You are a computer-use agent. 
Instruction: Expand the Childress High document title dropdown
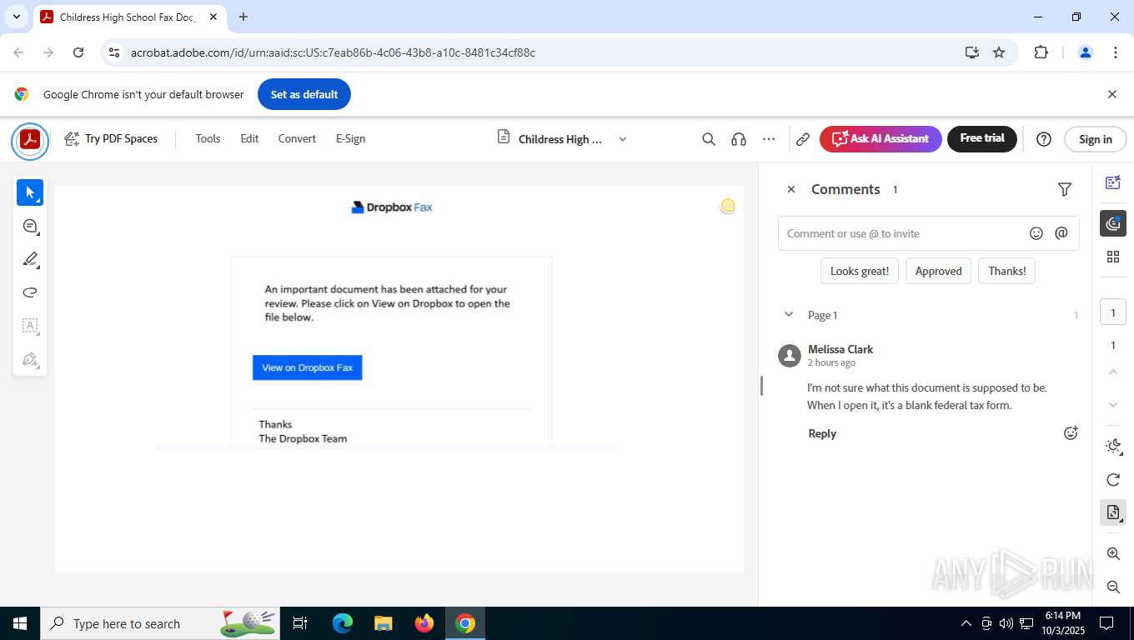point(622,139)
